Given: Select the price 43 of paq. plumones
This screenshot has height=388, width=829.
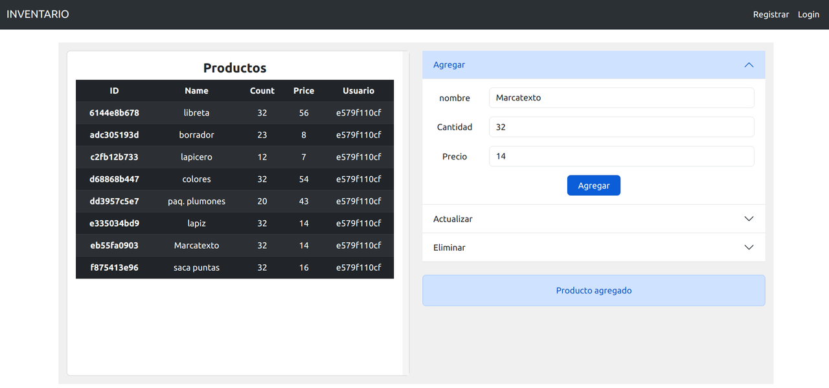Looking at the screenshot, I should tap(304, 201).
